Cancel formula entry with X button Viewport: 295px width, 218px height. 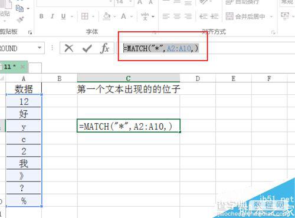[x=69, y=48]
